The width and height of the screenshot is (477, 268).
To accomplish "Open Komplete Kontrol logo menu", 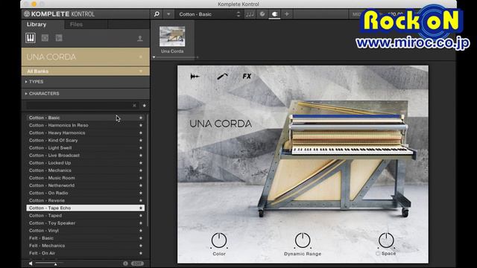I will coord(60,14).
